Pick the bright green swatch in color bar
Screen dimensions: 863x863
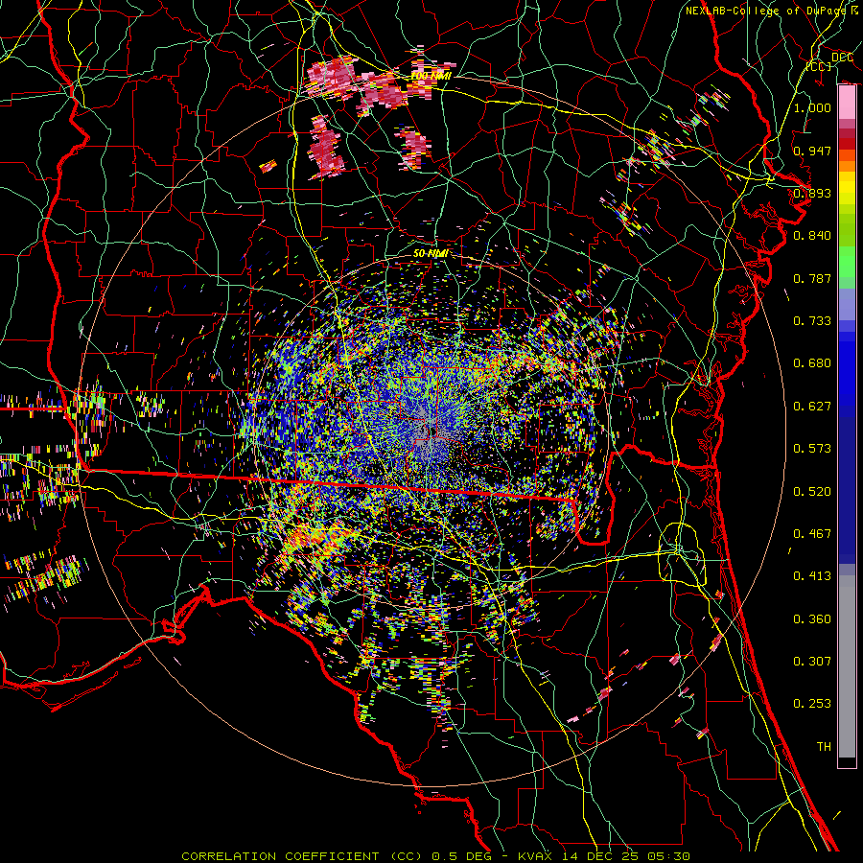[x=847, y=263]
